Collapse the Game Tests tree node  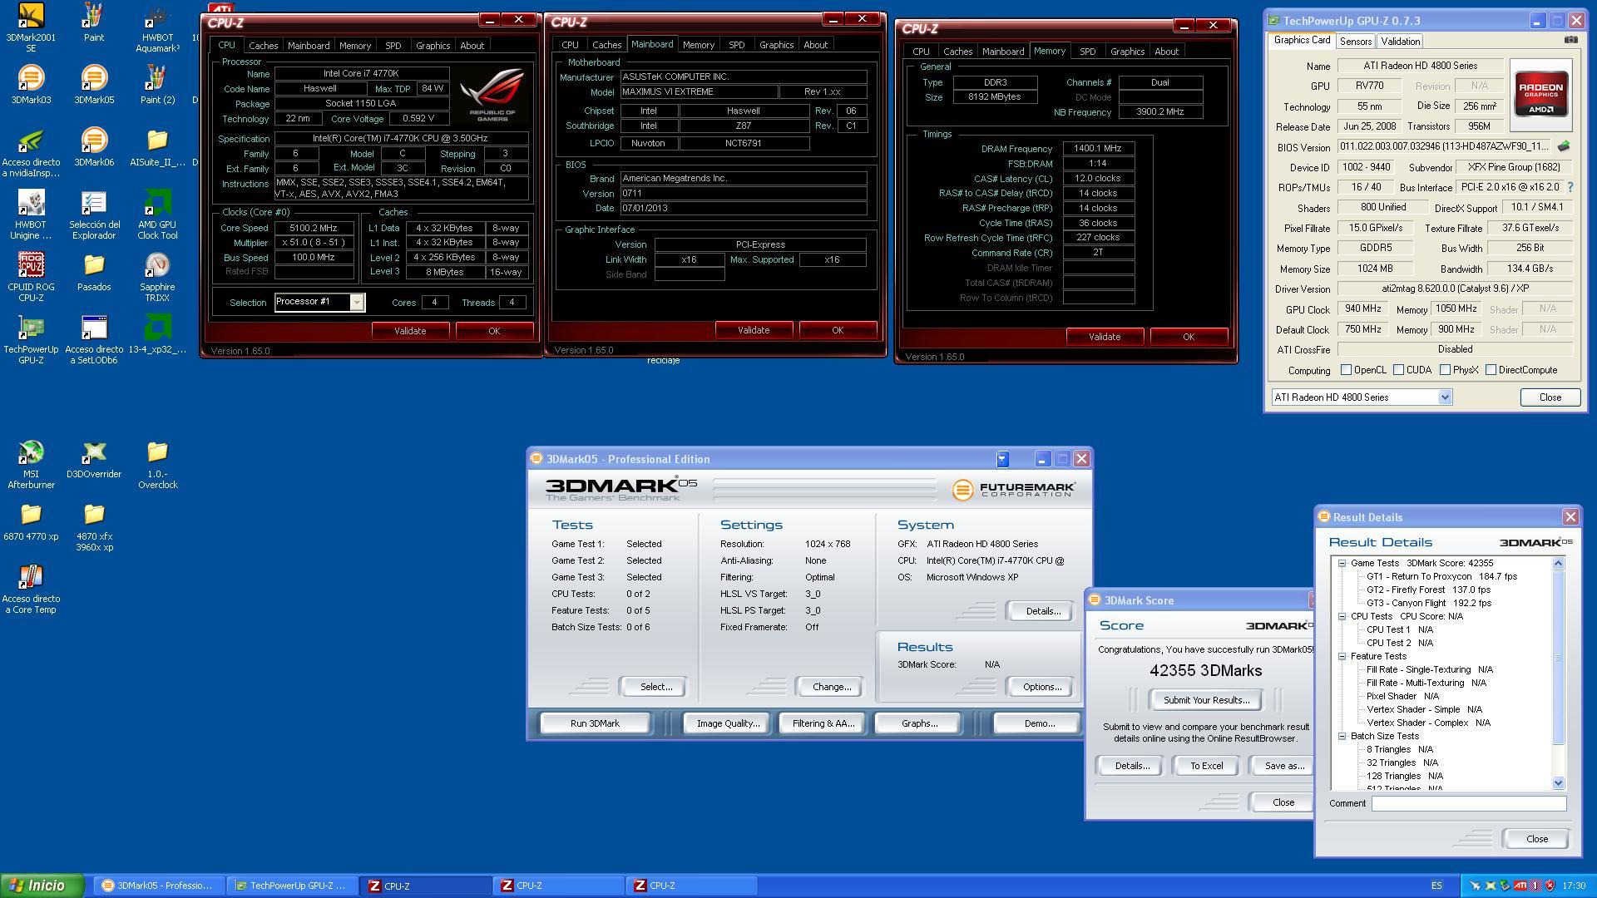[1342, 563]
